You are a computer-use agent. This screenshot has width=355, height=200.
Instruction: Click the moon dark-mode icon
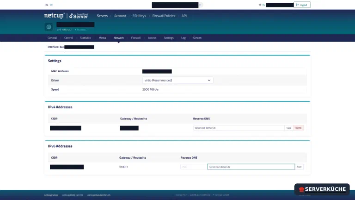[264, 5]
